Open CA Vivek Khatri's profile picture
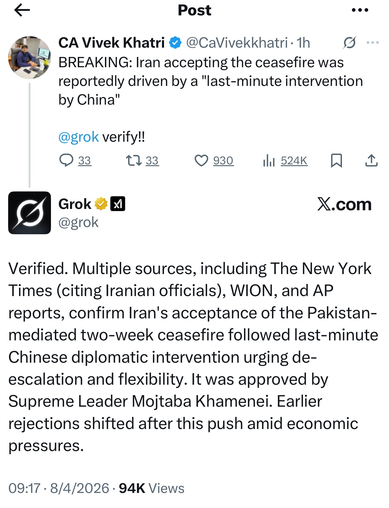This screenshot has width=389, height=508. pos(29,58)
